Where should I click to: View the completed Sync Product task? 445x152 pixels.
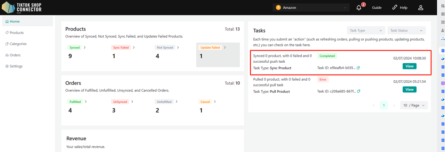[x=409, y=66]
